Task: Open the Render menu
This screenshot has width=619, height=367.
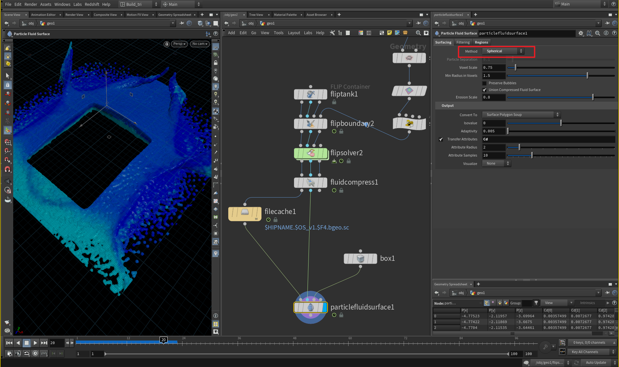Action: point(31,4)
